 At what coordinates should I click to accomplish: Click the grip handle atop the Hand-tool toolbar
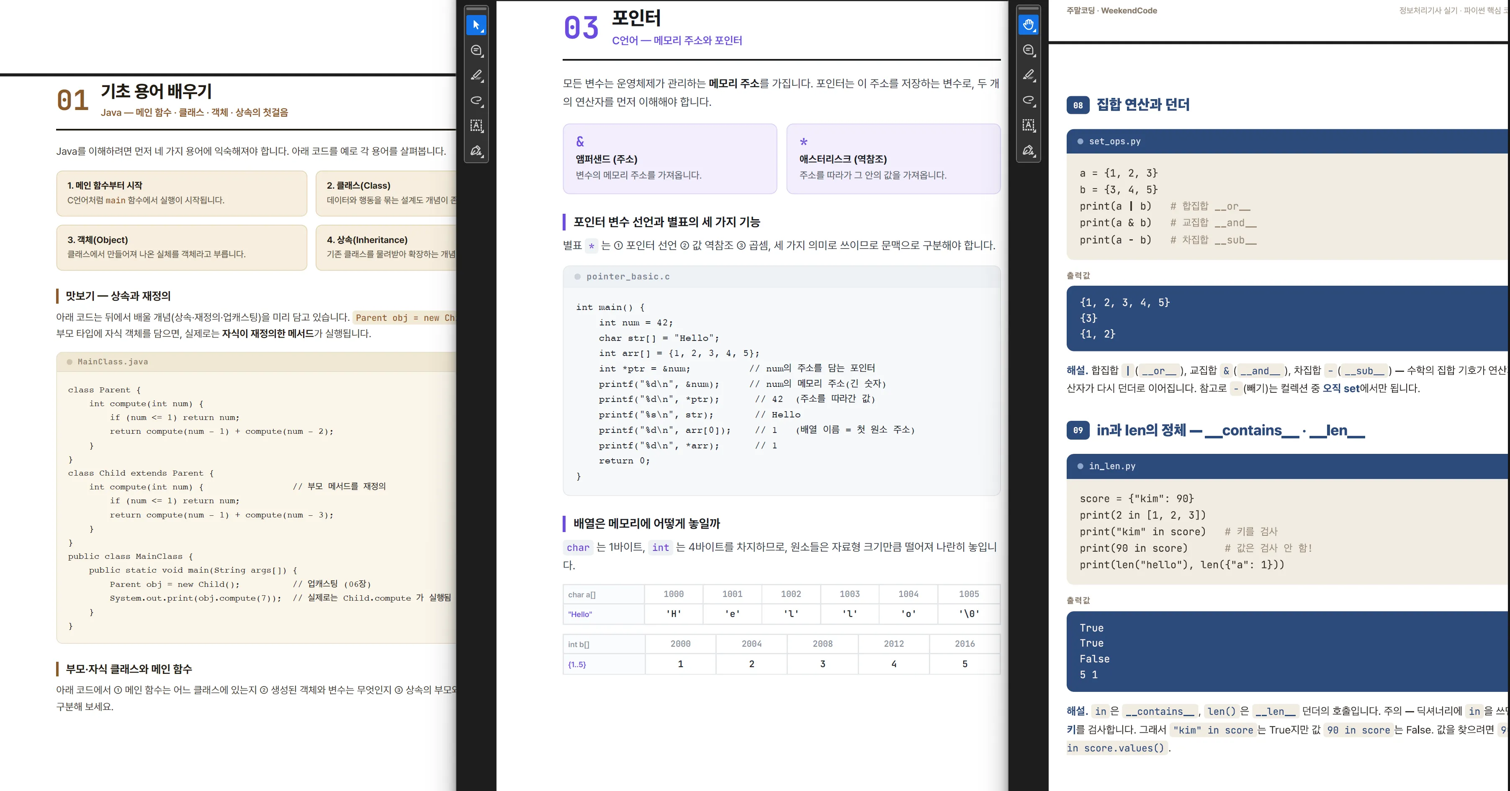click(x=1028, y=8)
